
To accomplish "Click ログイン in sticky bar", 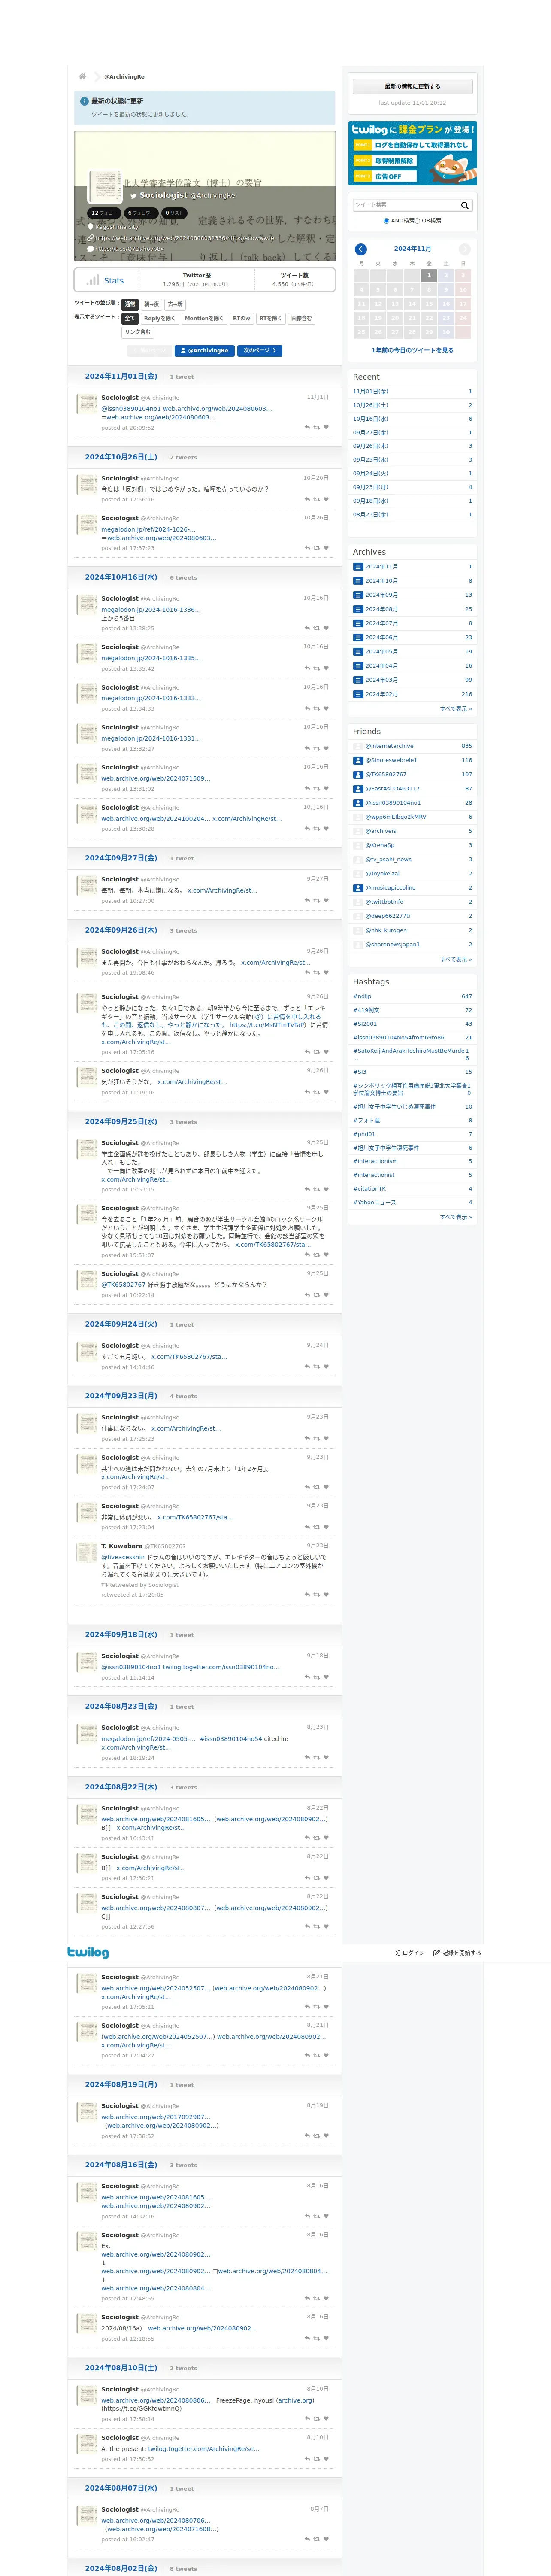I will [x=409, y=1952].
